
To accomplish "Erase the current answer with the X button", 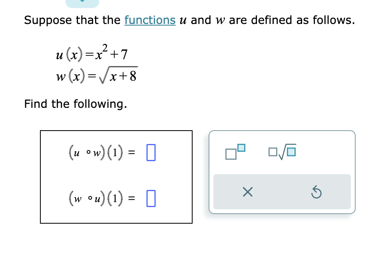I will (248, 192).
